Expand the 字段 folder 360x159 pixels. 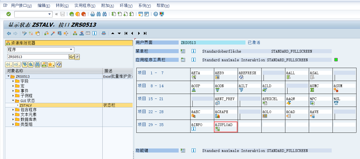click(x=13, y=81)
